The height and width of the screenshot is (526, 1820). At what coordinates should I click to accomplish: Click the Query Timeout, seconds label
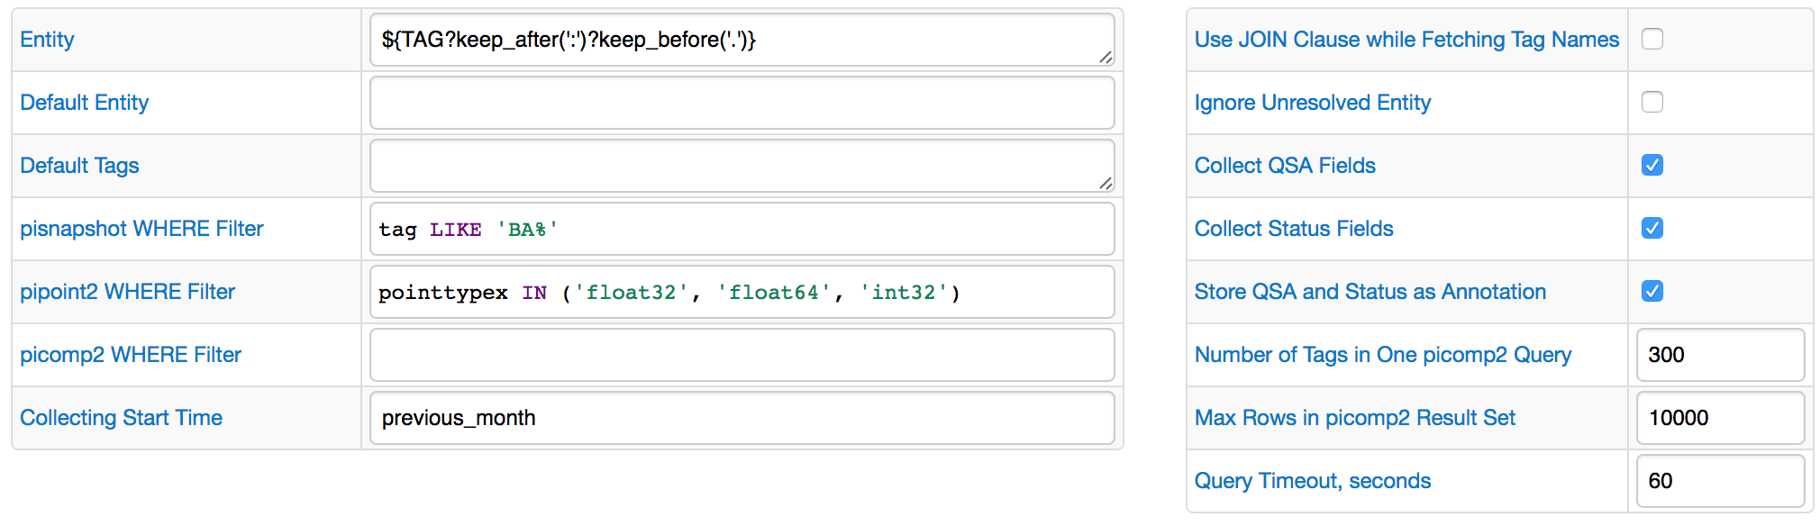coord(1312,481)
